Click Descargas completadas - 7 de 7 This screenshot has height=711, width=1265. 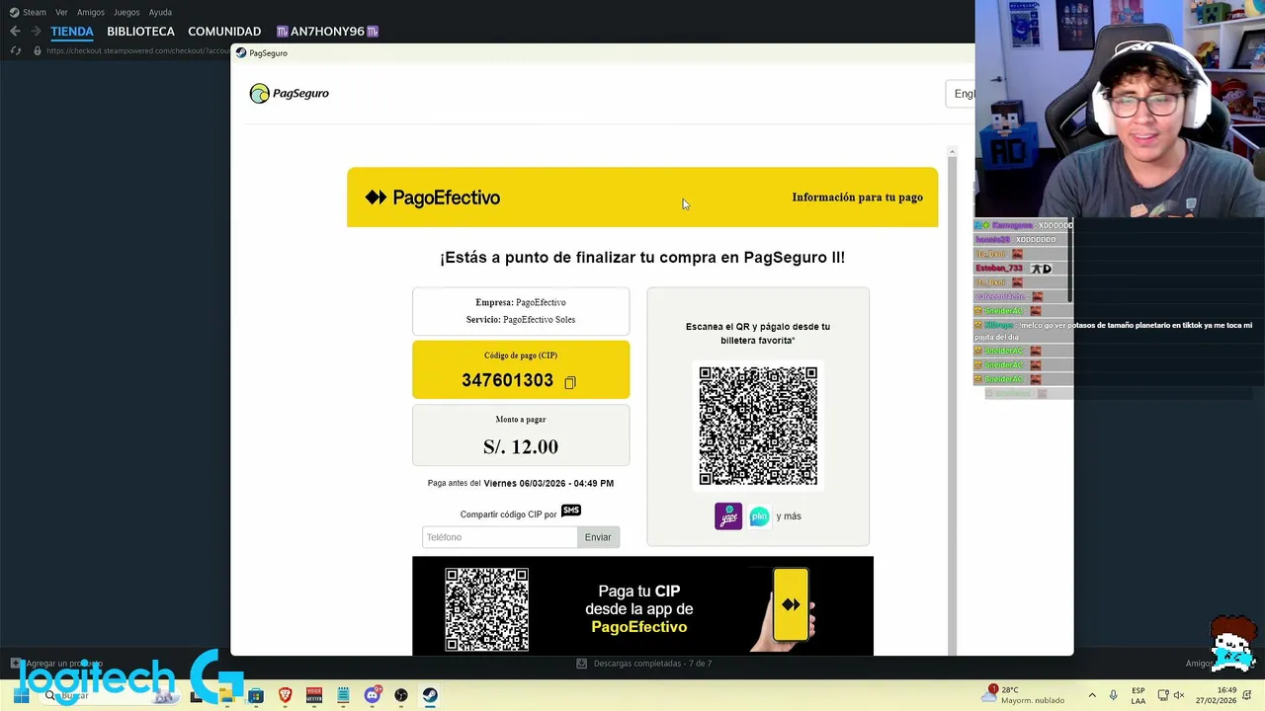[652, 664]
